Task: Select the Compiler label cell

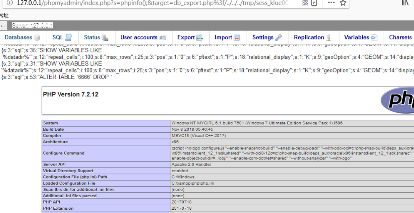Action: pyautogui.click(x=106, y=135)
